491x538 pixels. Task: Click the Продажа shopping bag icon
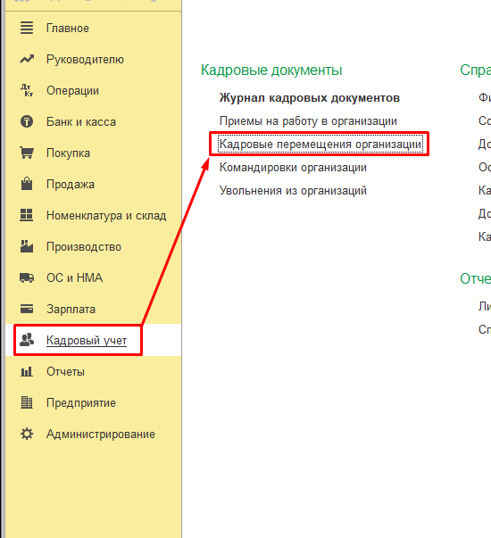pos(27,184)
